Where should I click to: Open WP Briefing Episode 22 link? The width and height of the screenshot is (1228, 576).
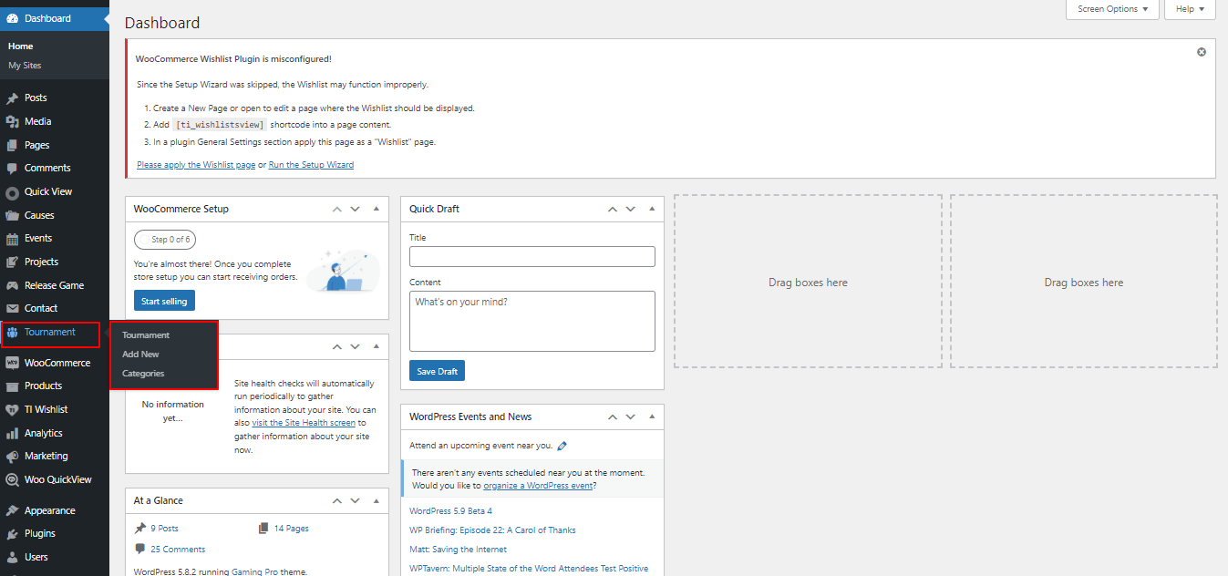pyautogui.click(x=492, y=530)
